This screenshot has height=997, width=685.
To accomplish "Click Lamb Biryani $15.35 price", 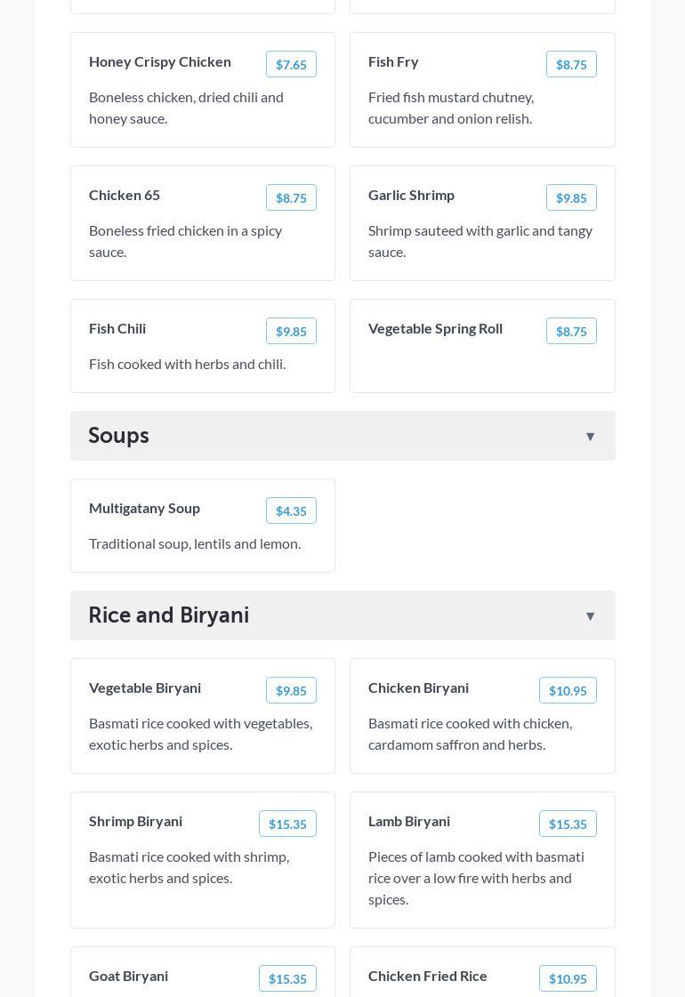I will click(x=568, y=824).
